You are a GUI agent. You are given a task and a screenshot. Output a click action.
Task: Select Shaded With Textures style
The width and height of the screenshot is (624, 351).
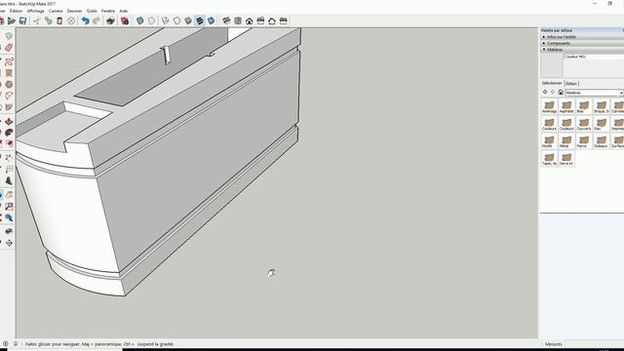[200, 20]
